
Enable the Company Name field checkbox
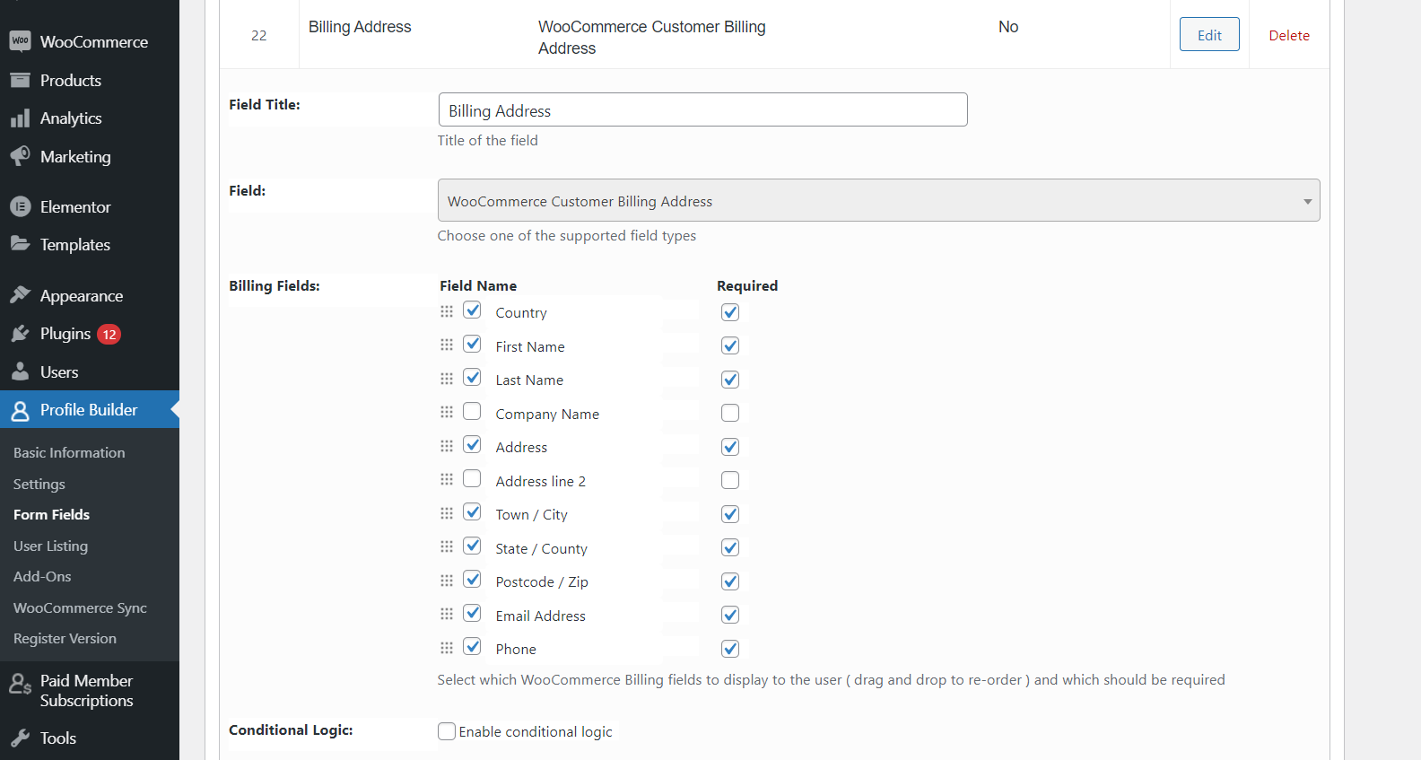pos(472,411)
